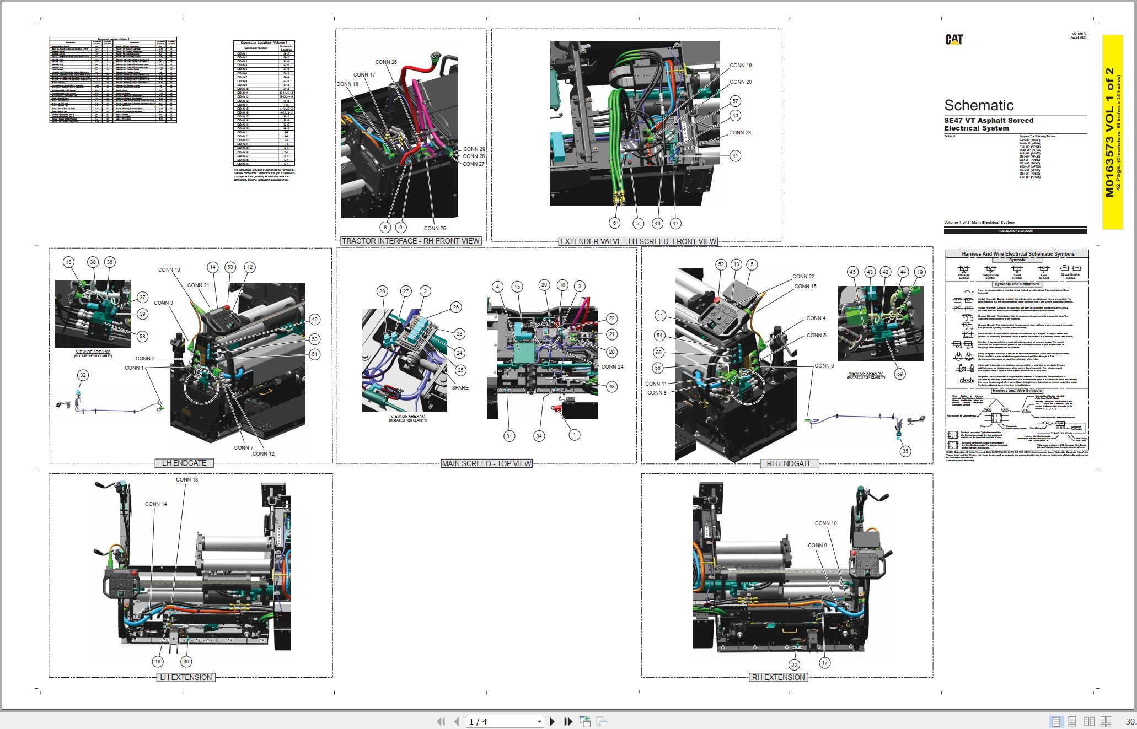Viewport: 1137px width, 729px height.
Task: Click the 'CONN 15' callout label
Action: pos(806,287)
